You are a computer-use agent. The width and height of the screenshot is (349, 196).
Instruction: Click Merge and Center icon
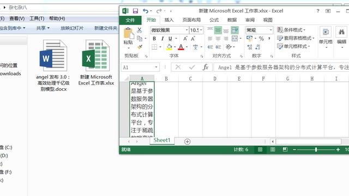pos(234,39)
